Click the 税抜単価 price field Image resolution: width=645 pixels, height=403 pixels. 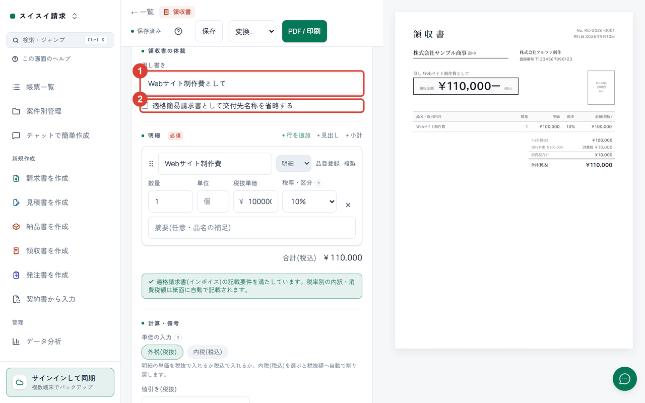(x=256, y=201)
